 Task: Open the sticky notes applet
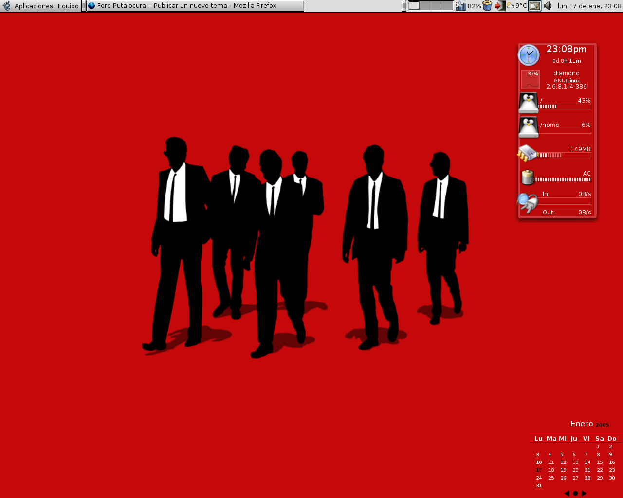coord(535,6)
